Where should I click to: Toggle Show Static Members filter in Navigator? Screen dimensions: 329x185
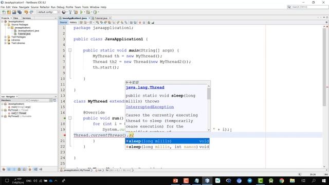pos(14,169)
